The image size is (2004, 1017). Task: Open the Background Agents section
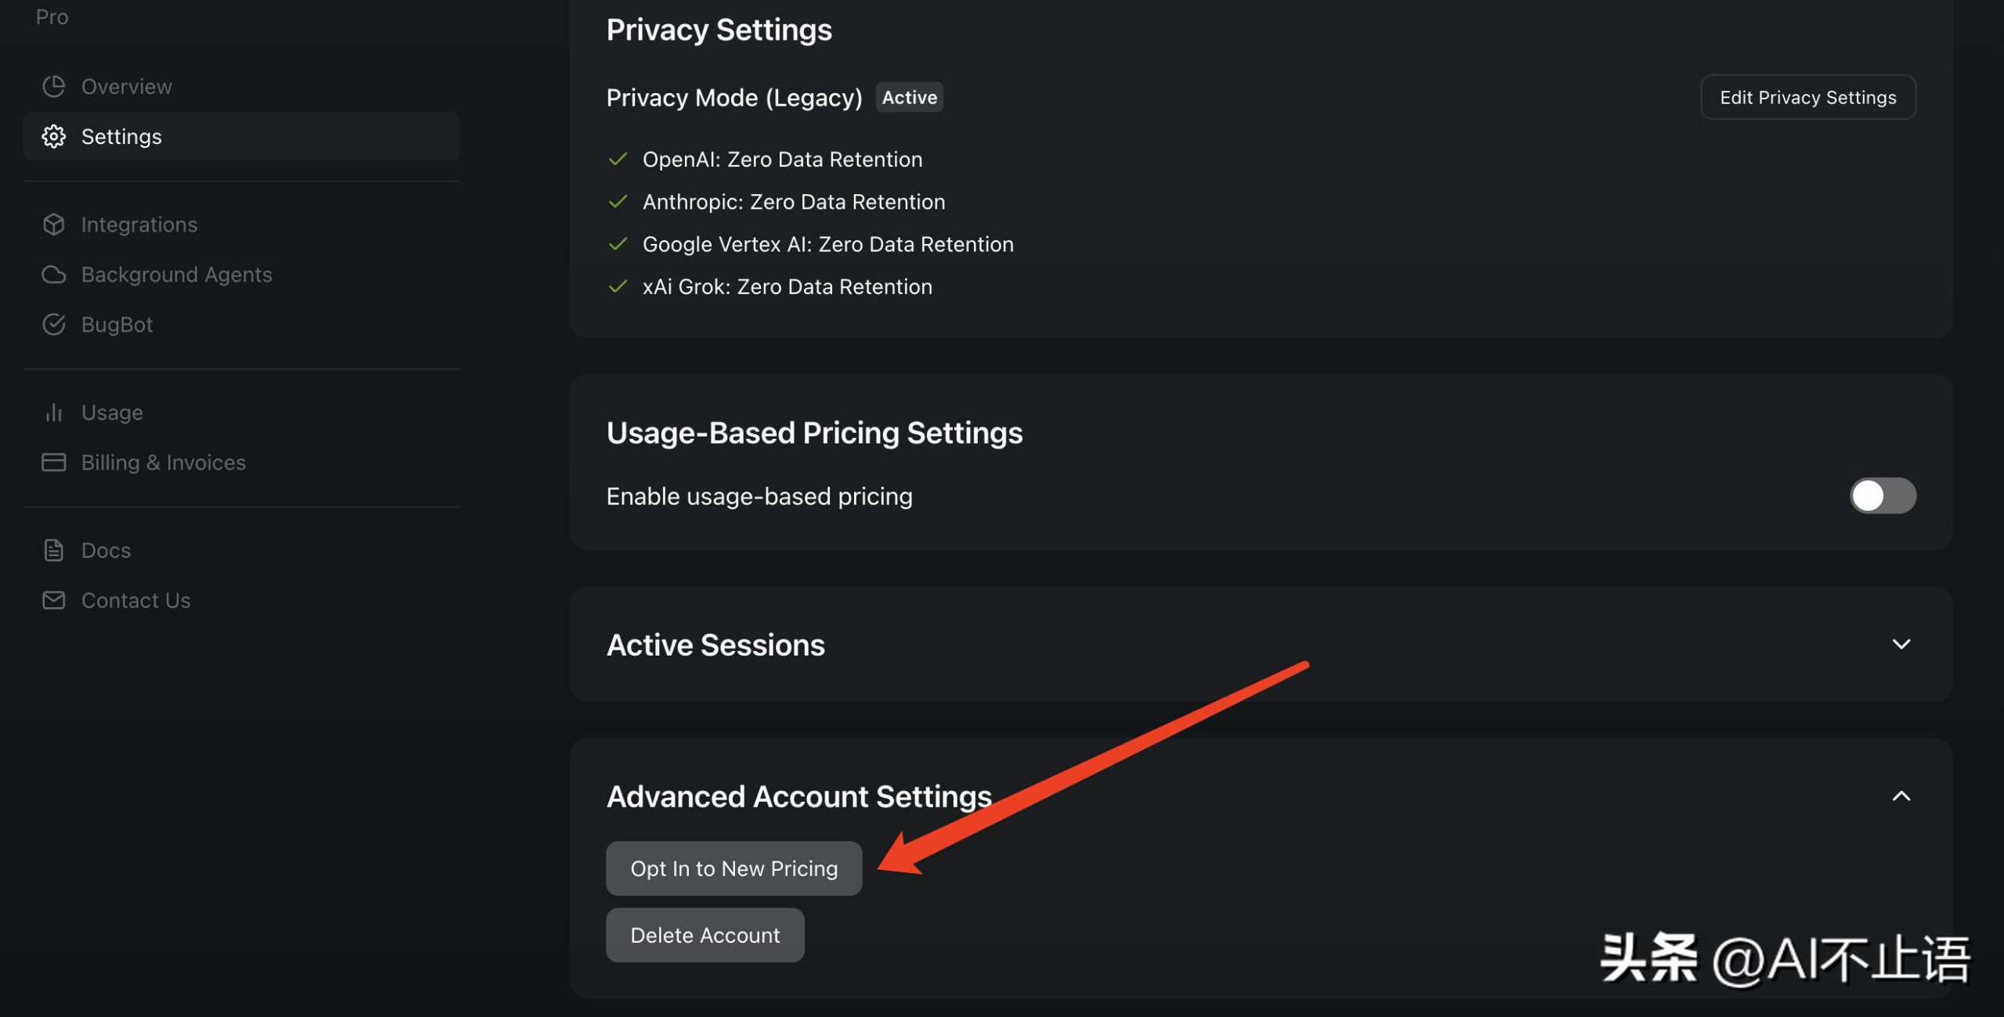(176, 275)
